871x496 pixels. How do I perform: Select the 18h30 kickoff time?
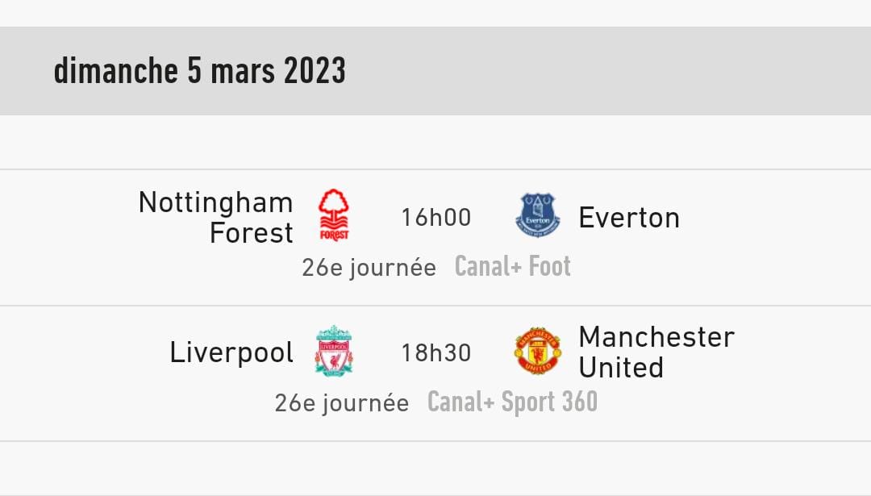[436, 352]
